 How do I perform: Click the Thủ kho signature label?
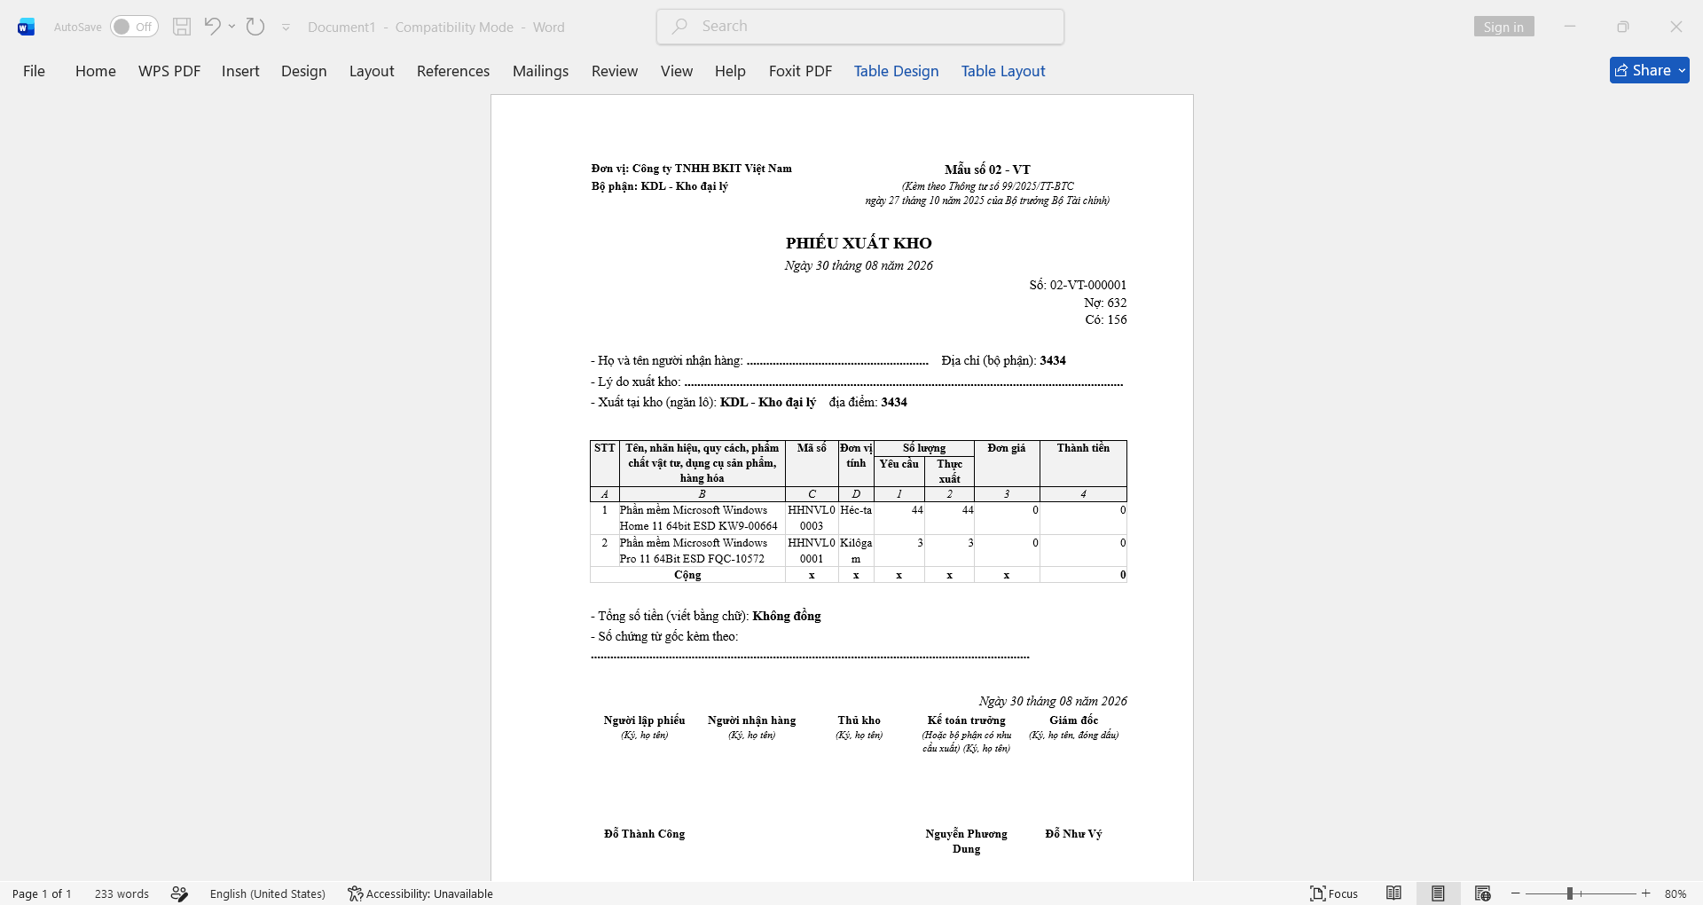[859, 720]
